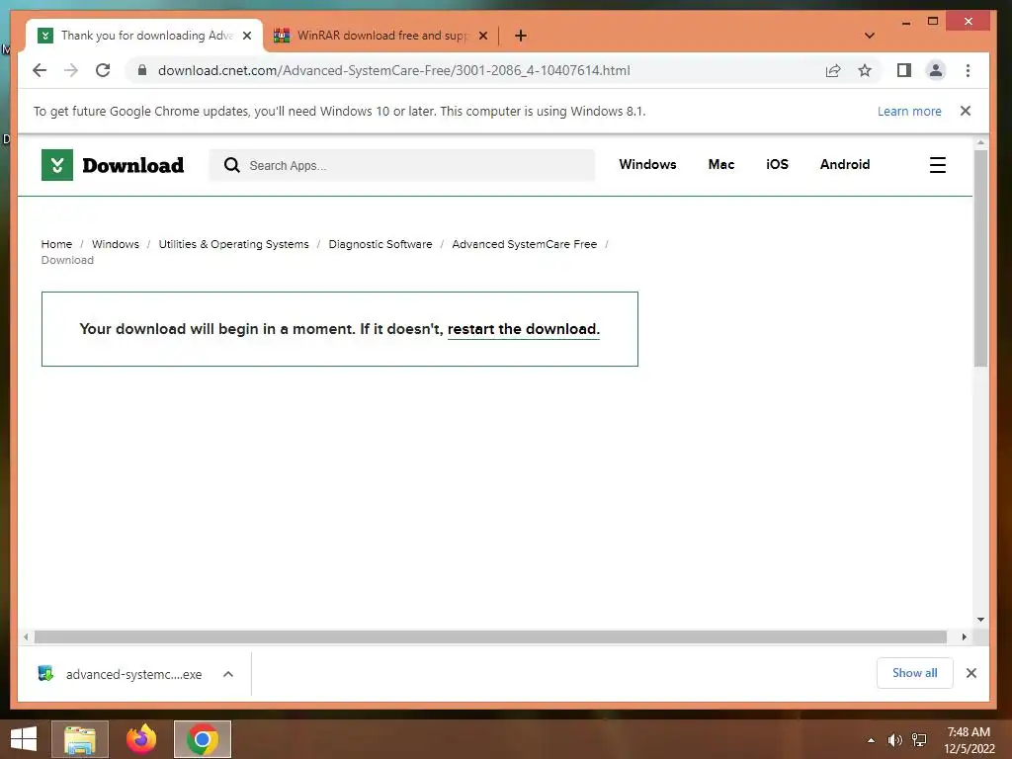Viewport: 1012px width, 759px height.
Task: Click the scroll right arrow
Action: [964, 637]
